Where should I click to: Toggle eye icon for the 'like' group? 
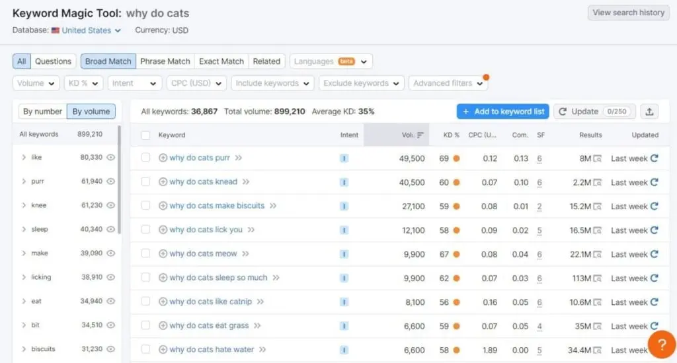[111, 157]
